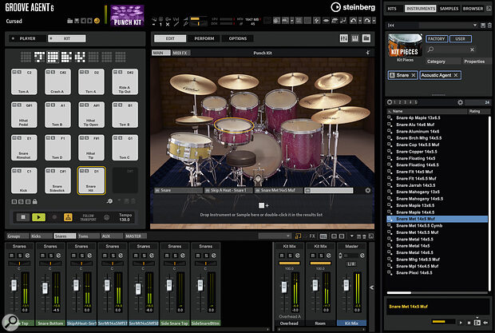Viewport: 495px width, 333px height.
Task: Click the redo arrow in the top toolbar
Action: pos(366,21)
